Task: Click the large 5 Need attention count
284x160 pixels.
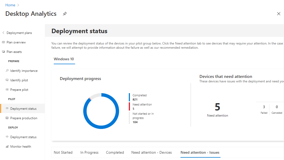Action: coord(217,107)
